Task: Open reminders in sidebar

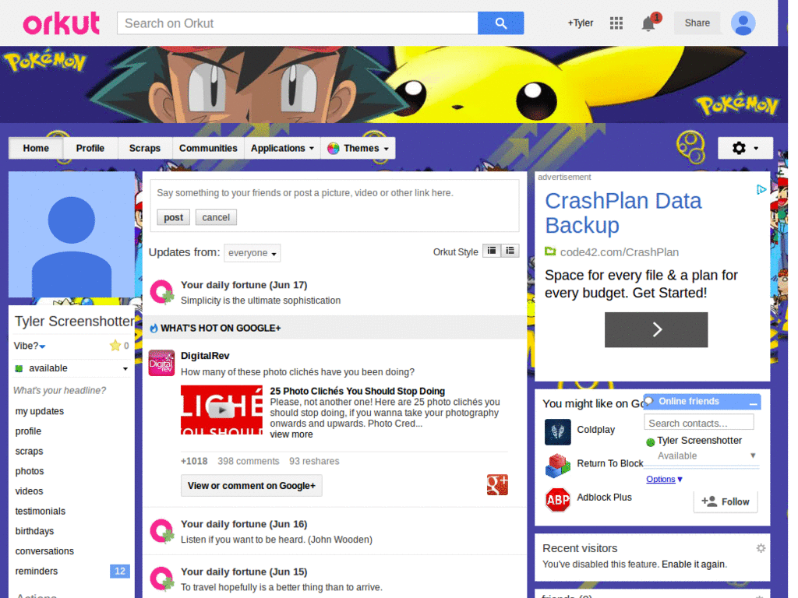Action: [x=36, y=571]
